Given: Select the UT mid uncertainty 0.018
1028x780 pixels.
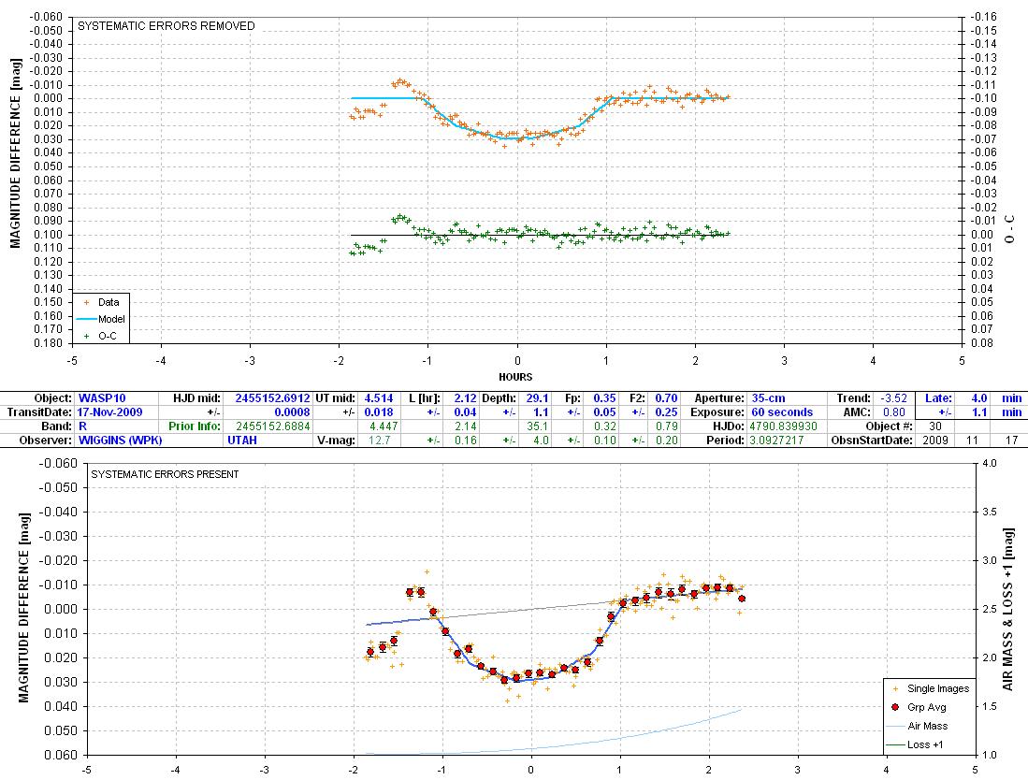Looking at the screenshot, I should [x=378, y=412].
